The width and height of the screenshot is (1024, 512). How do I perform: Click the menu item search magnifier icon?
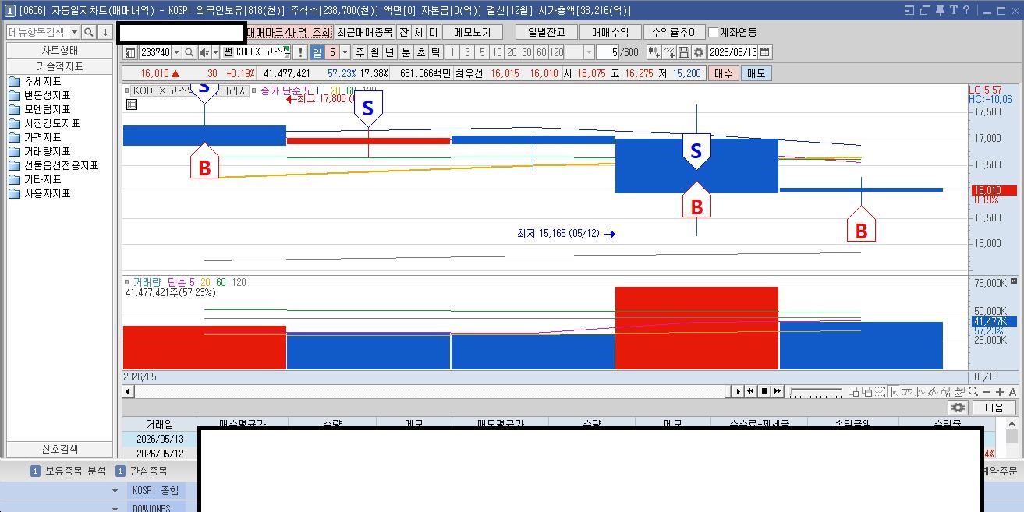(x=89, y=32)
